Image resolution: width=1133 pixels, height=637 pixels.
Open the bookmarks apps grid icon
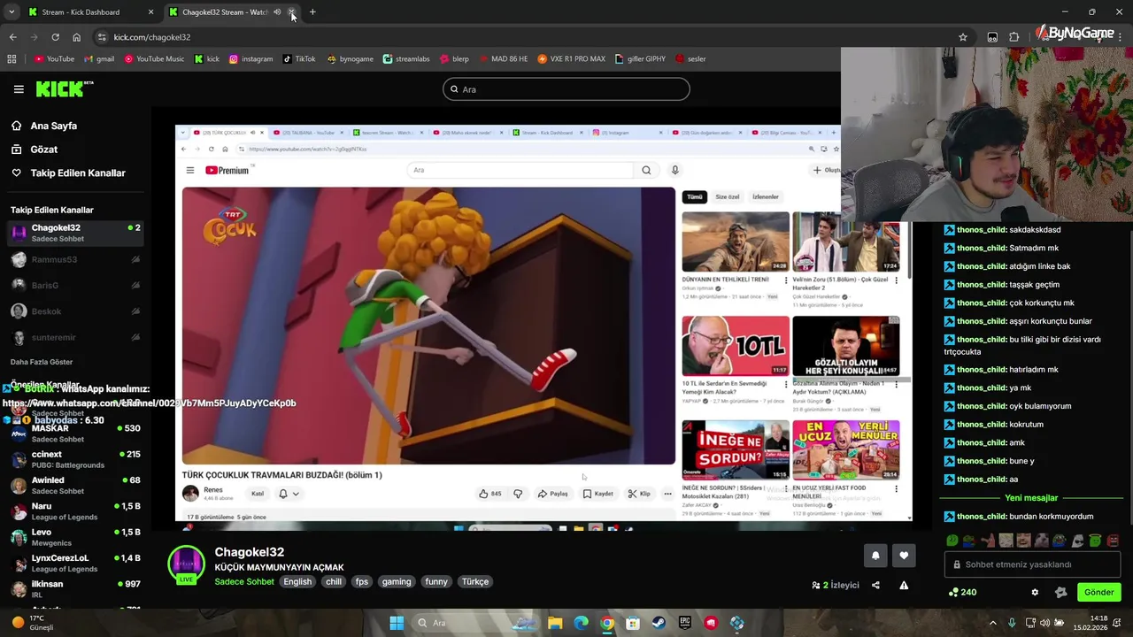(x=12, y=59)
